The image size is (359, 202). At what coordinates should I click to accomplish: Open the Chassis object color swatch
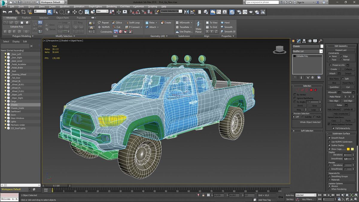[322, 46]
